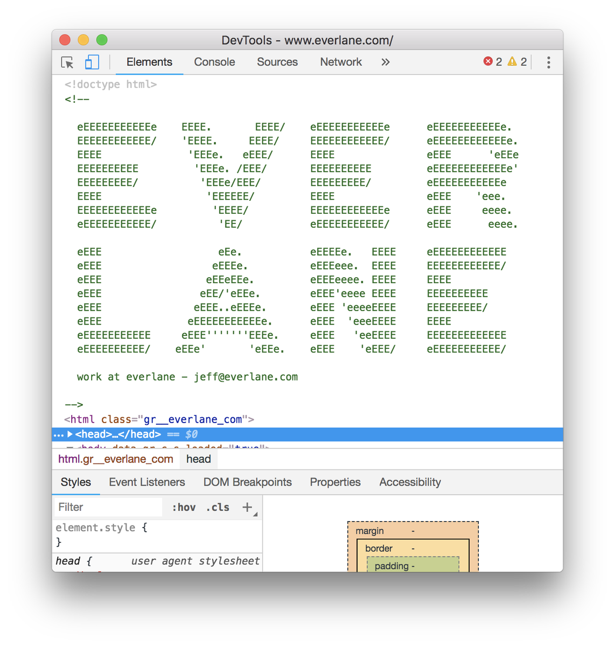Open the Event Listeners tab
This screenshot has width=615, height=646.
147,482
